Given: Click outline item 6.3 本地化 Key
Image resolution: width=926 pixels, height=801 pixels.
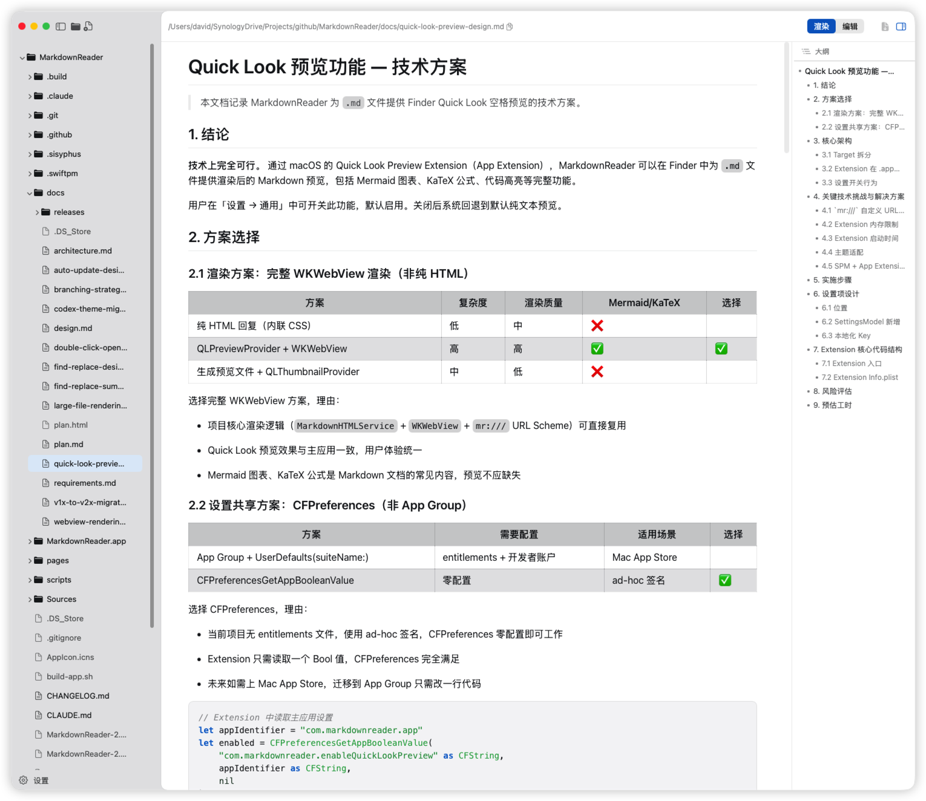Looking at the screenshot, I should (x=846, y=336).
